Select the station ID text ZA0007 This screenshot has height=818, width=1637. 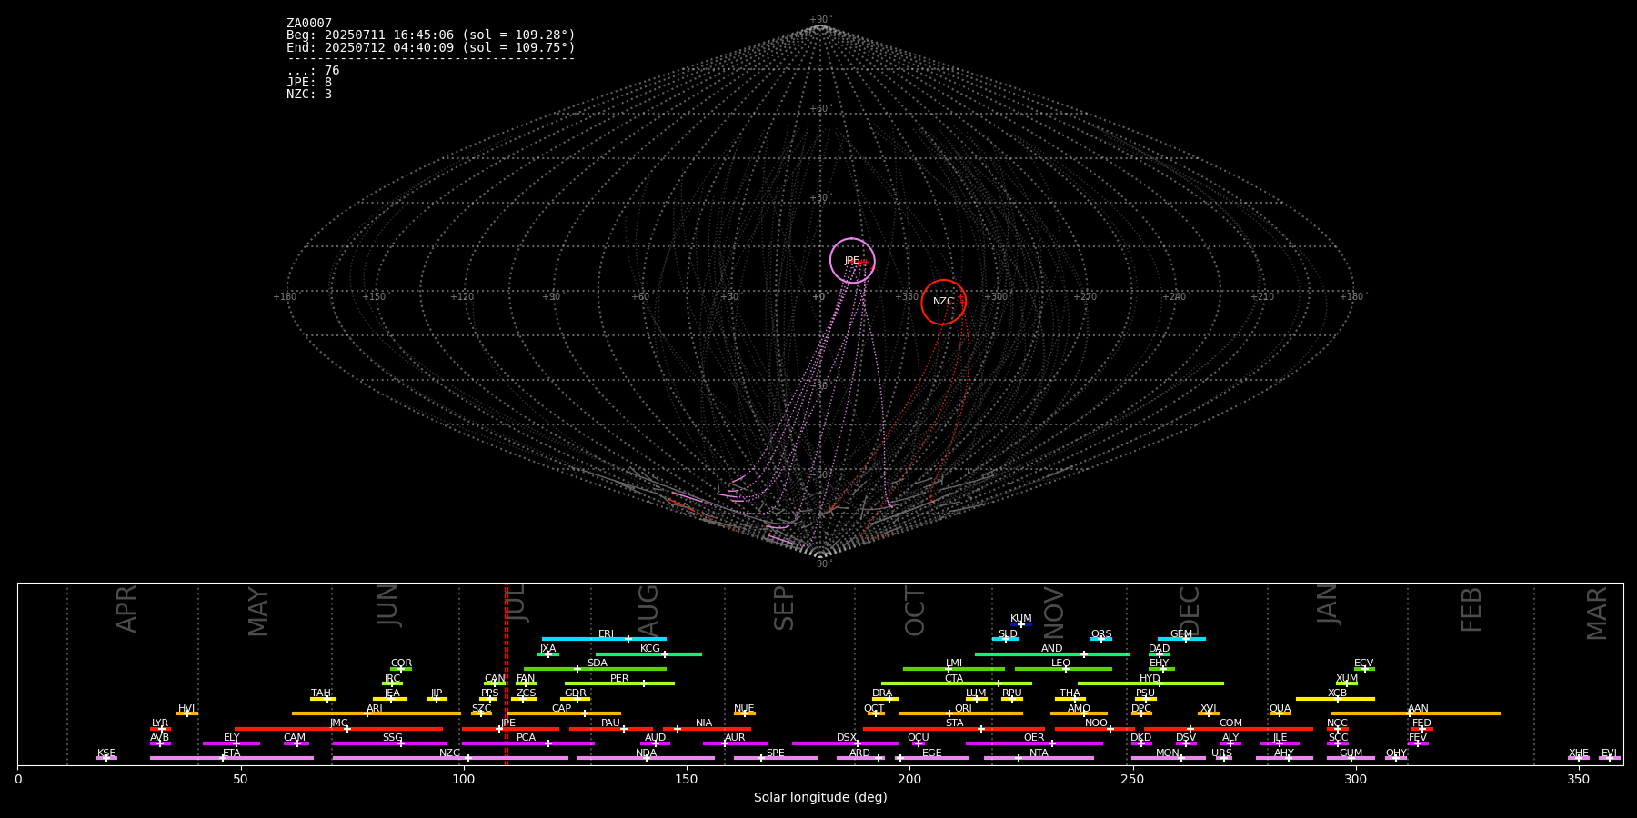[x=309, y=24]
